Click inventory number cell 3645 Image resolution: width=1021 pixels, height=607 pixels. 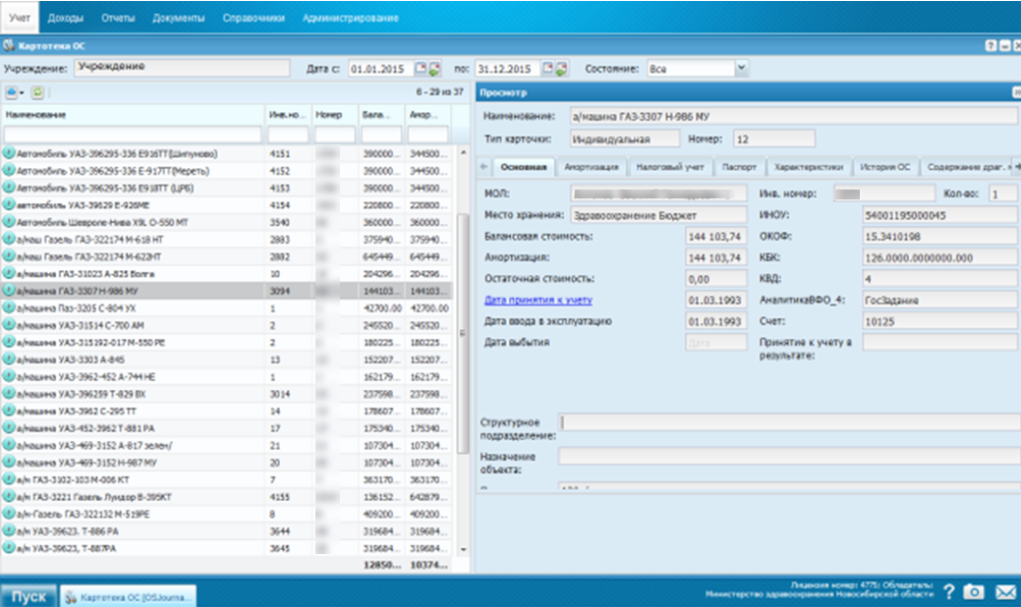coord(279,548)
